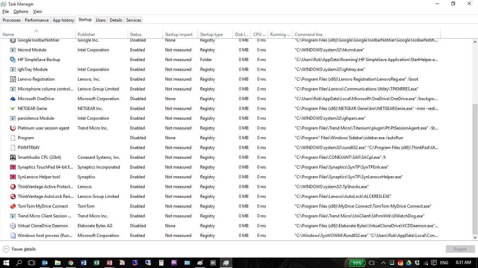
Task: Click the Disable button
Action: pos(460,249)
